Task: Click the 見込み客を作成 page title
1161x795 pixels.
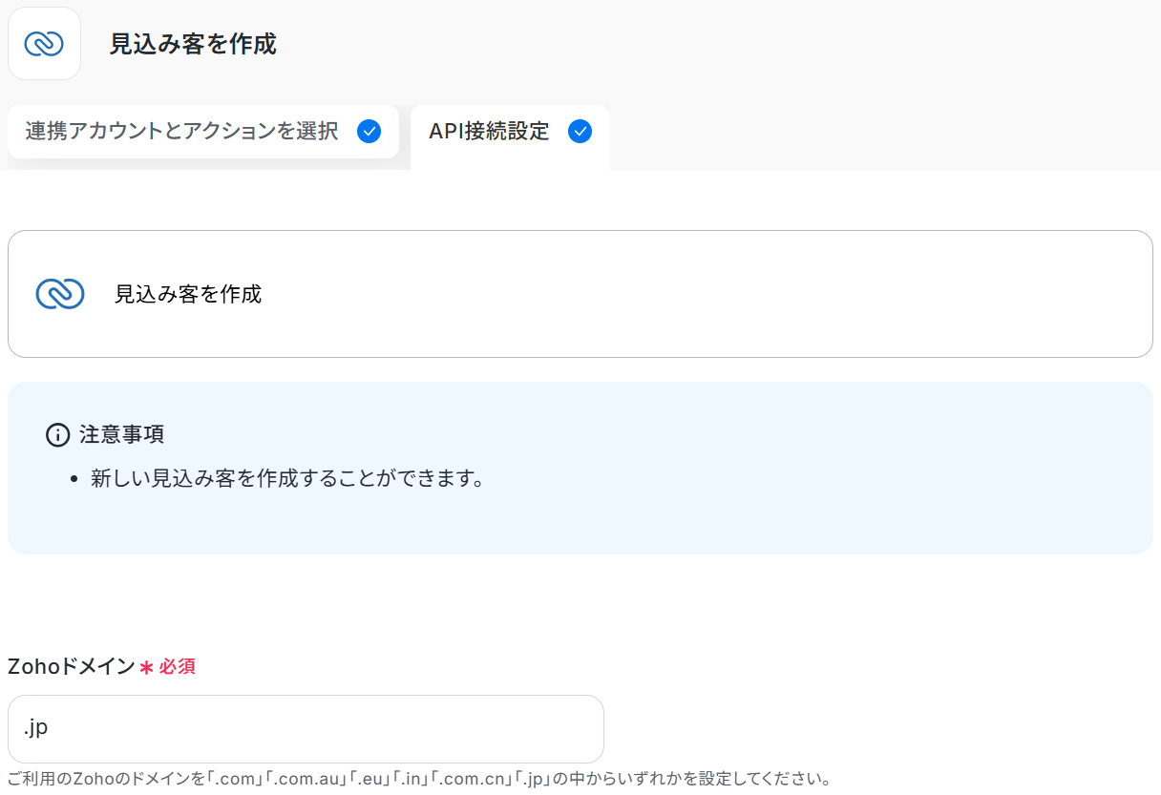Action: [193, 44]
